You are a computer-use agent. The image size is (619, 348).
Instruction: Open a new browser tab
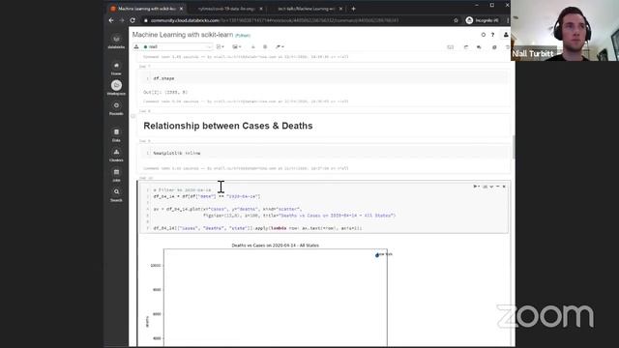click(x=353, y=9)
